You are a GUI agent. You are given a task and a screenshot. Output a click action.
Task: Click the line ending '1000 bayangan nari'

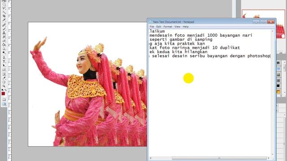click(x=201, y=35)
